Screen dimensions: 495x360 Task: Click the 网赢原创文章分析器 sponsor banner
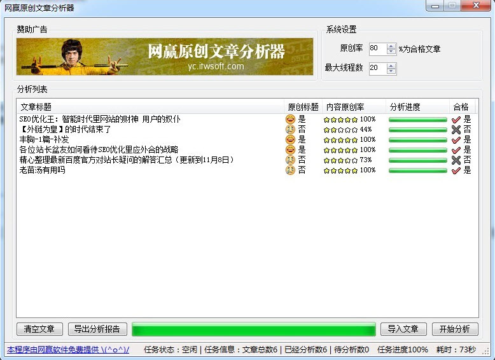click(x=165, y=57)
